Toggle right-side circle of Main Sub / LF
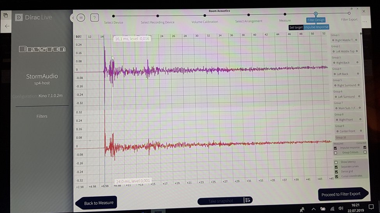Image resolution: width=380 pixels, height=213 pixels. [360, 108]
